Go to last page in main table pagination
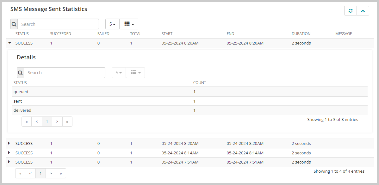 (x=61, y=173)
